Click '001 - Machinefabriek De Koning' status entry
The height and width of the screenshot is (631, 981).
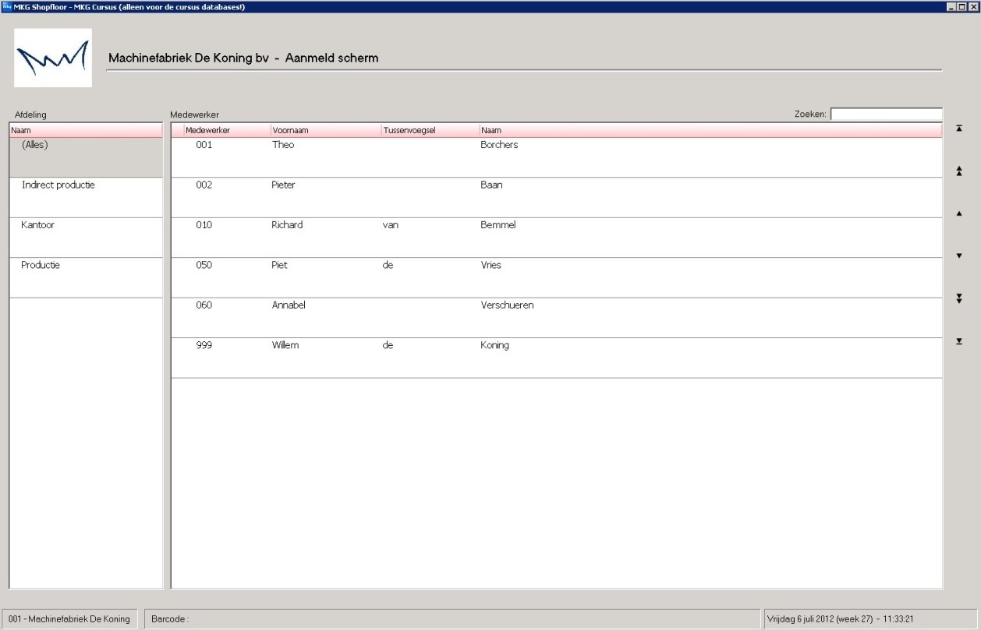click(x=69, y=619)
